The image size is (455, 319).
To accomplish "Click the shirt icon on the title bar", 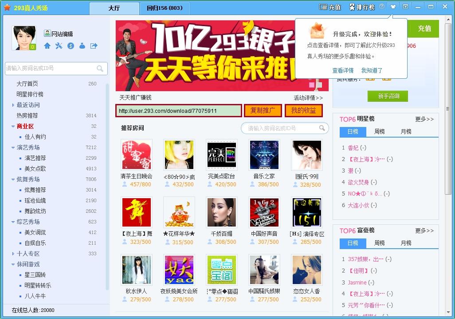I will pyautogui.click(x=393, y=7).
